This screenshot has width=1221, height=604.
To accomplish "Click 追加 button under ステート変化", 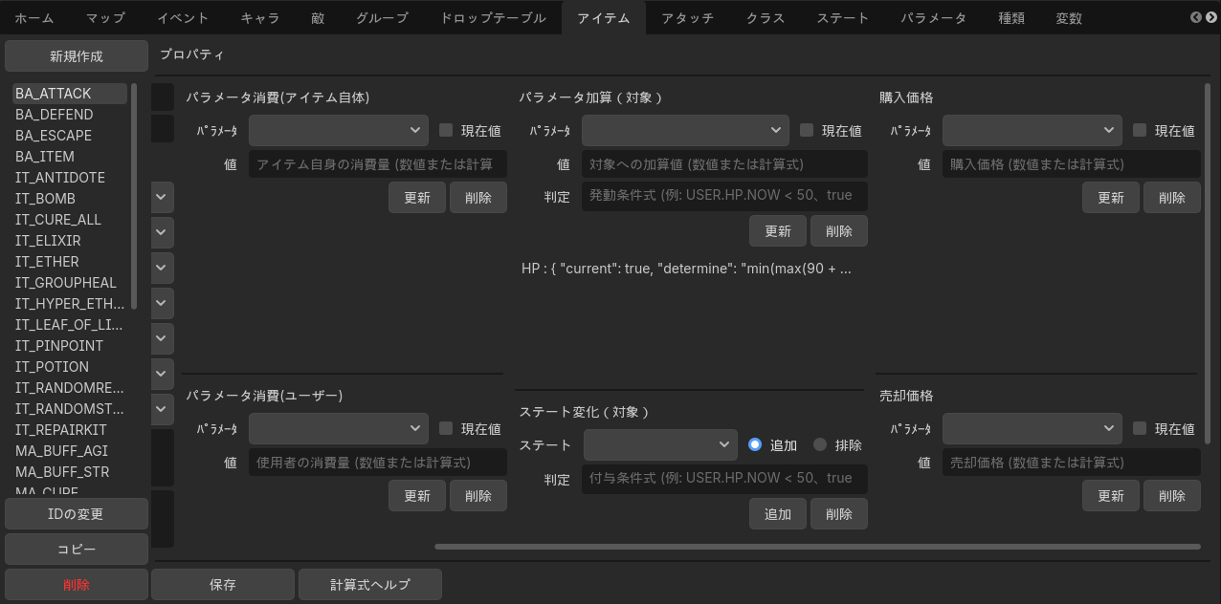I will click(x=778, y=514).
